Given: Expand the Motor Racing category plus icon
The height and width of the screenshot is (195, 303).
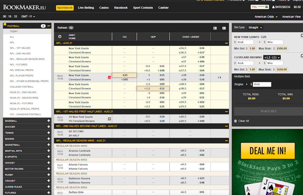Looking at the screenshot, I should [49, 169].
